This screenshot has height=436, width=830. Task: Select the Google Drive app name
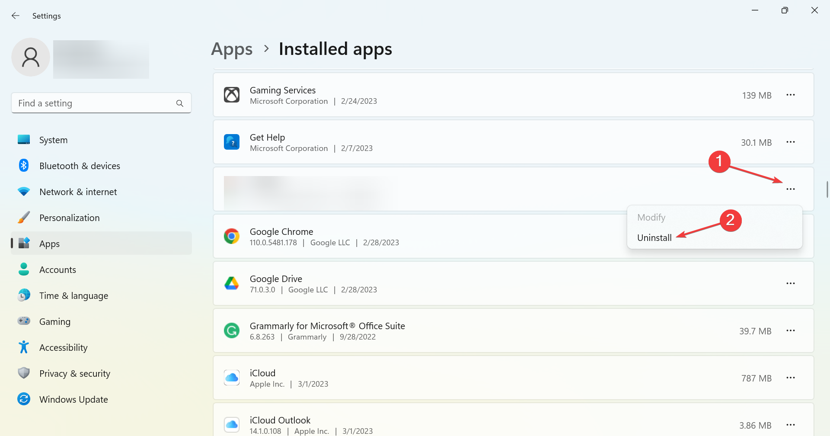(x=276, y=279)
